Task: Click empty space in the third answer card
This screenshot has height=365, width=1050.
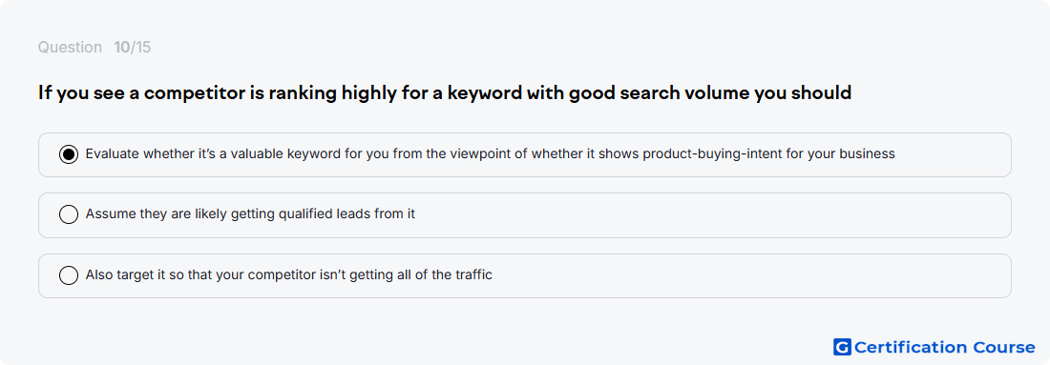Action: pos(750,275)
